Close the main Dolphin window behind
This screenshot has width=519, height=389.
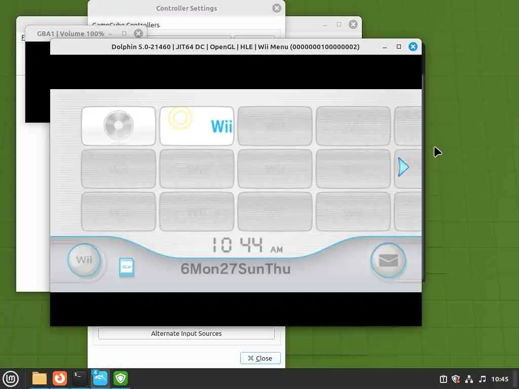click(x=353, y=24)
